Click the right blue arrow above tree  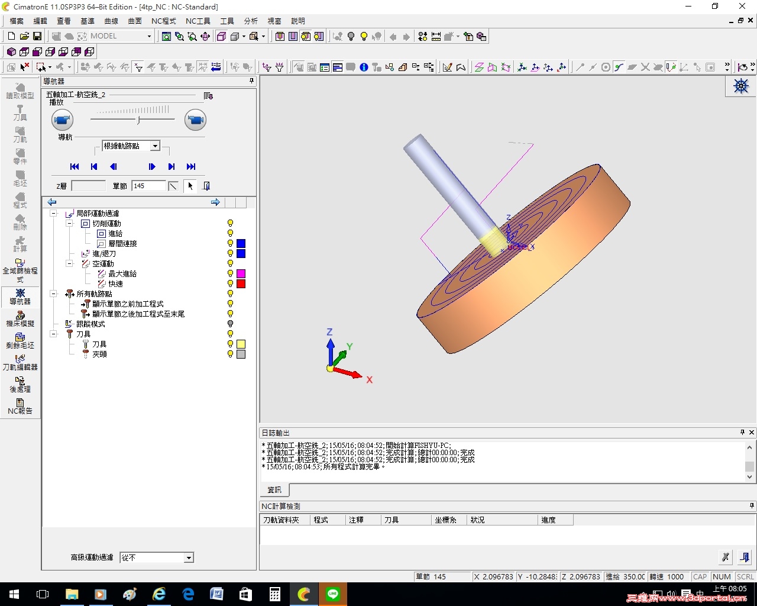click(x=215, y=202)
